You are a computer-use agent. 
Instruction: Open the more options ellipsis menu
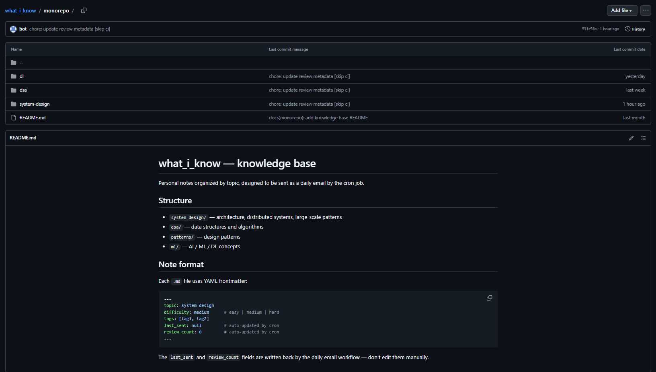tap(646, 10)
